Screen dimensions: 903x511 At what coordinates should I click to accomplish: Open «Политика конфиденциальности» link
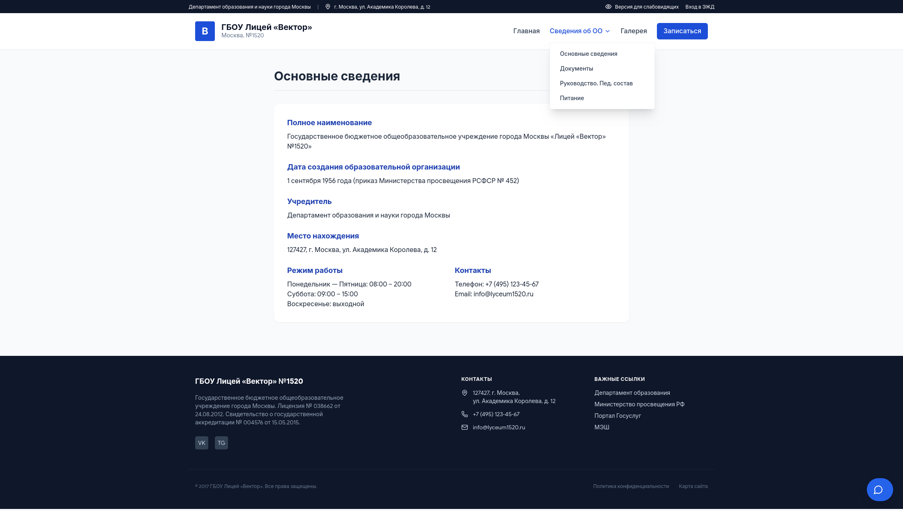tap(631, 486)
